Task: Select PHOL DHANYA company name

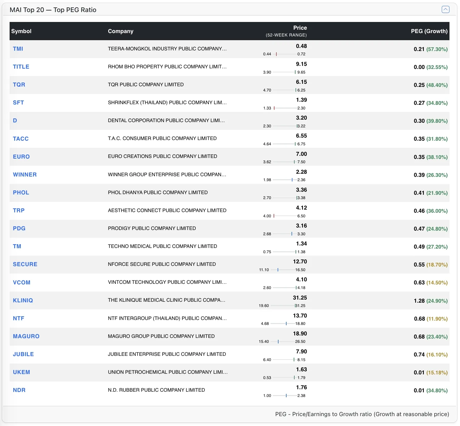Action: tap(158, 193)
